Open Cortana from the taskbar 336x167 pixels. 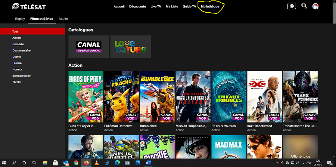click(24, 163)
